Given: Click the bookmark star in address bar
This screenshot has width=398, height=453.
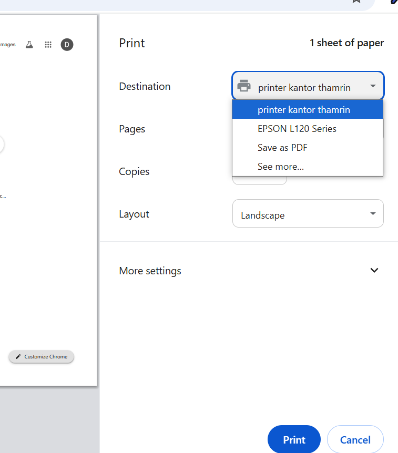Looking at the screenshot, I should (x=356, y=2).
